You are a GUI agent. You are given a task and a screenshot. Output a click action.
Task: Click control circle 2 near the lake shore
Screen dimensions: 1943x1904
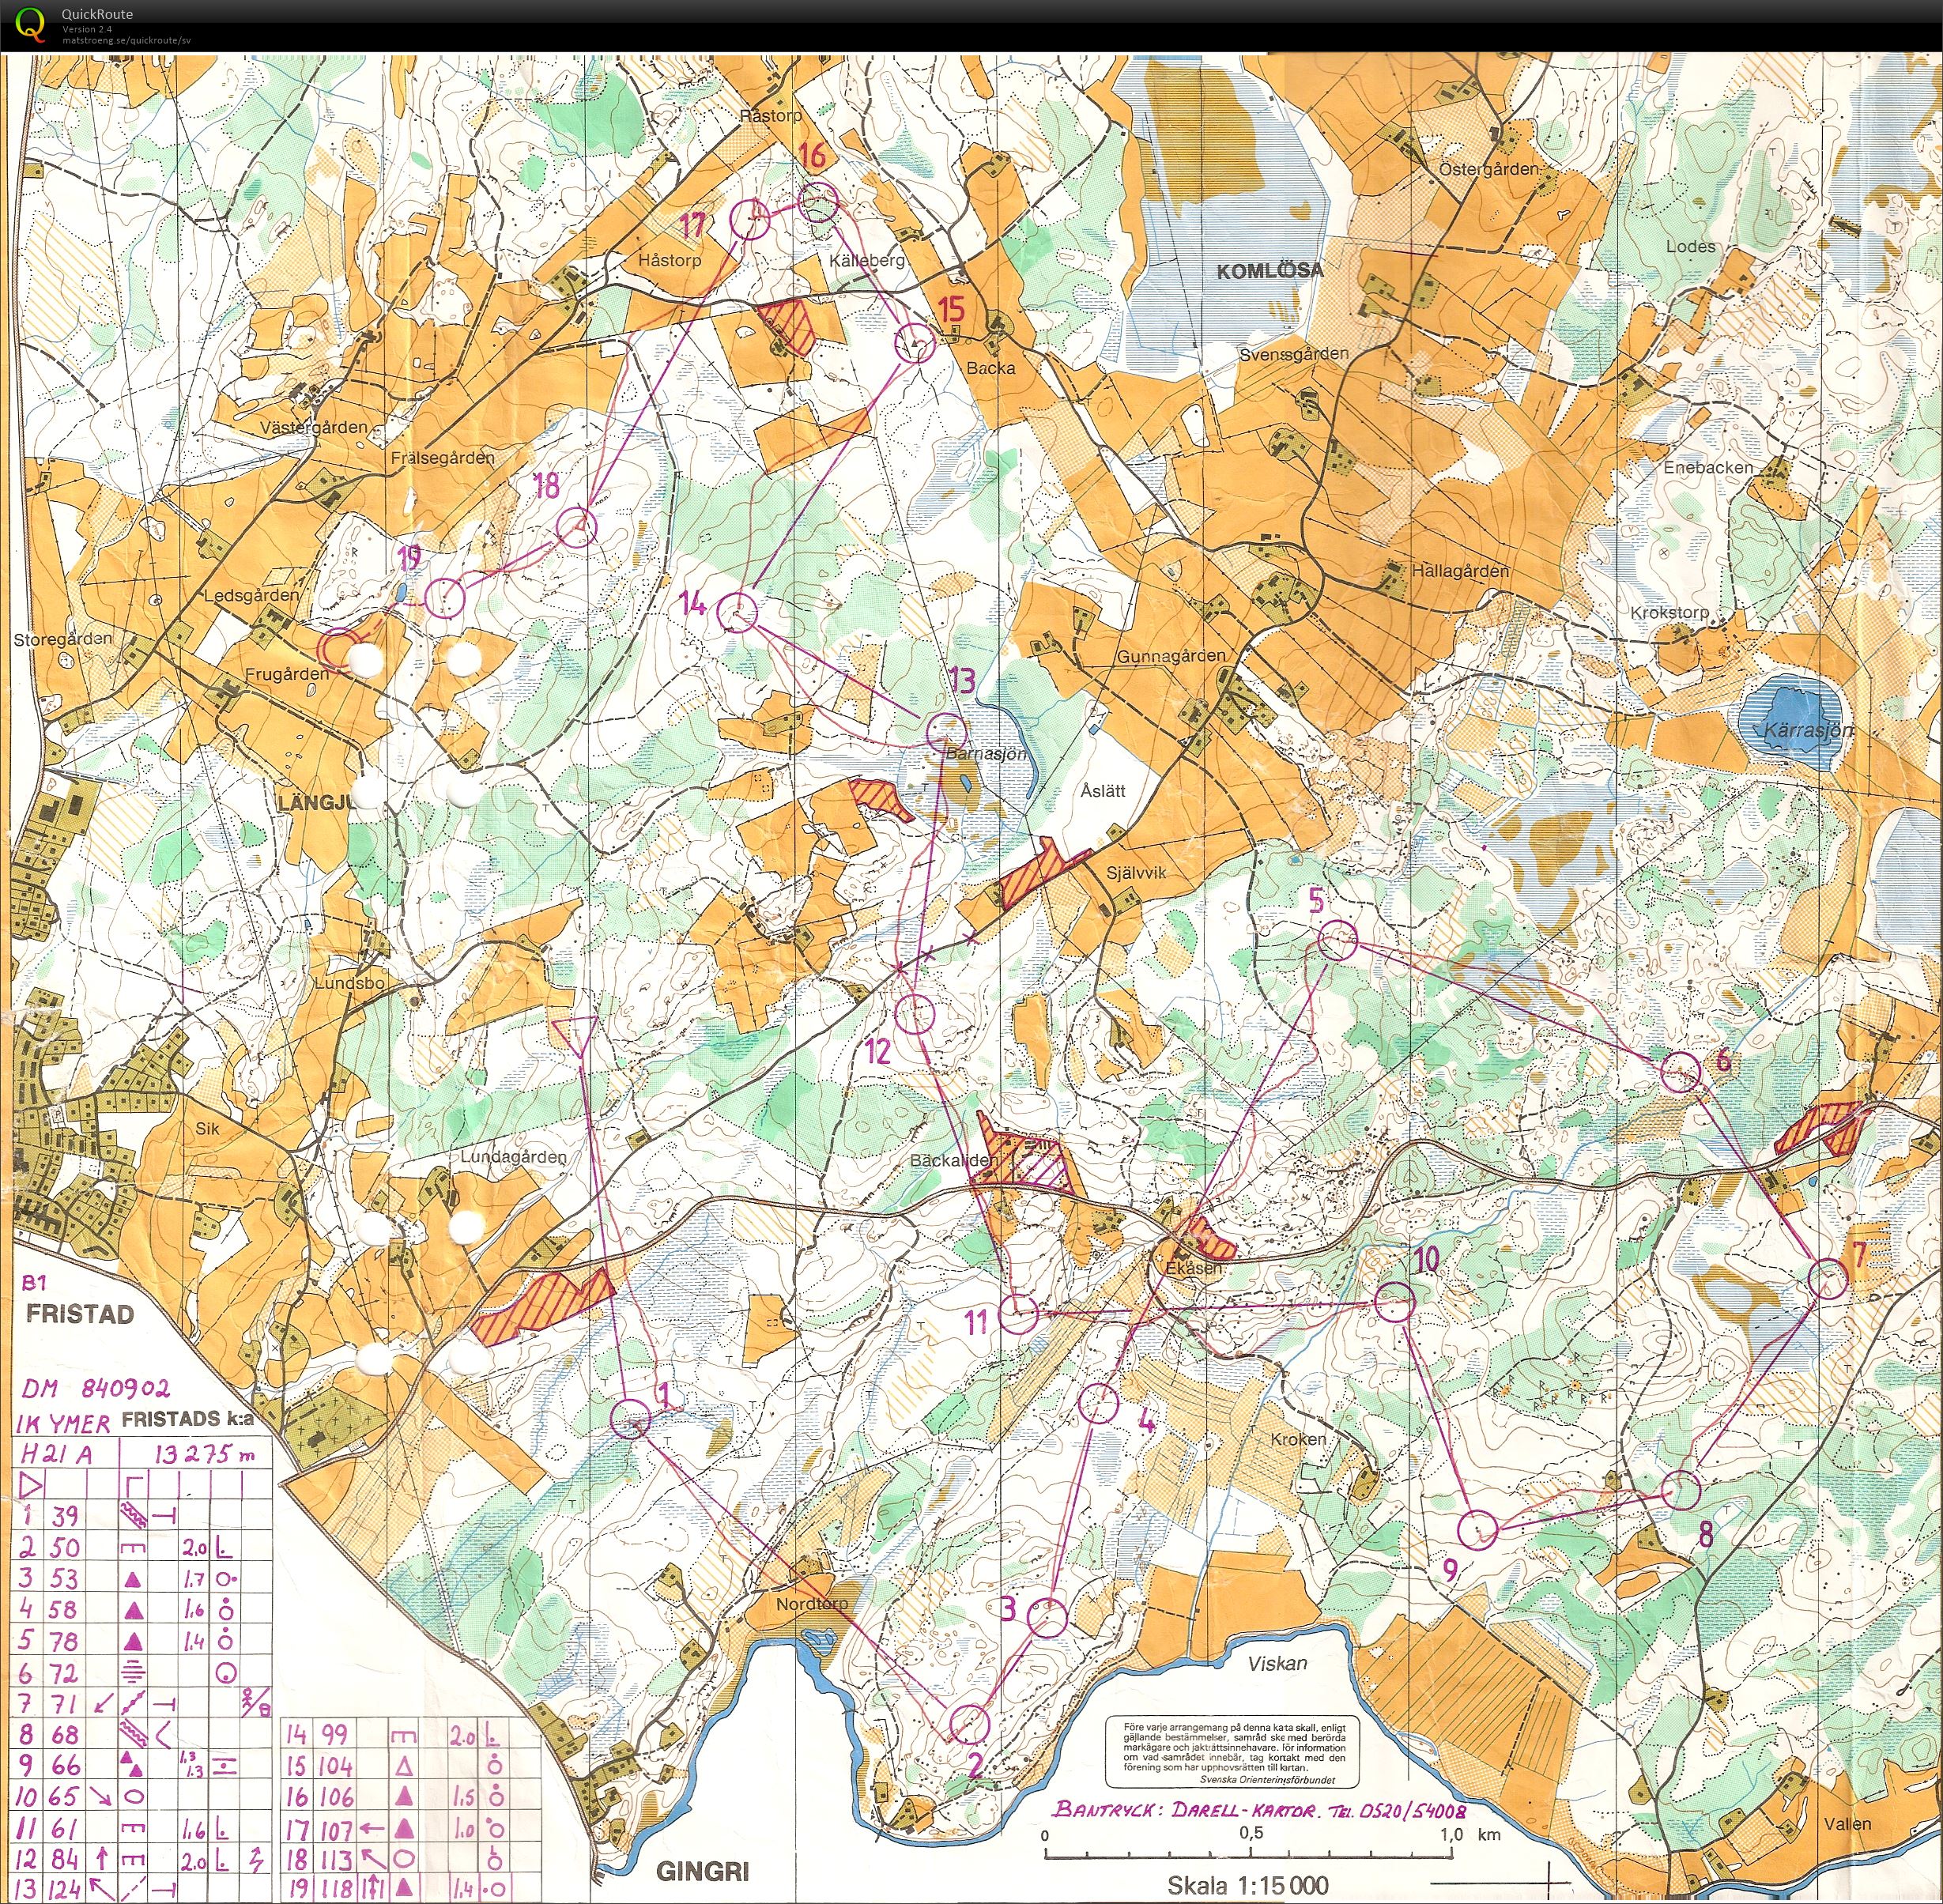[968, 1725]
